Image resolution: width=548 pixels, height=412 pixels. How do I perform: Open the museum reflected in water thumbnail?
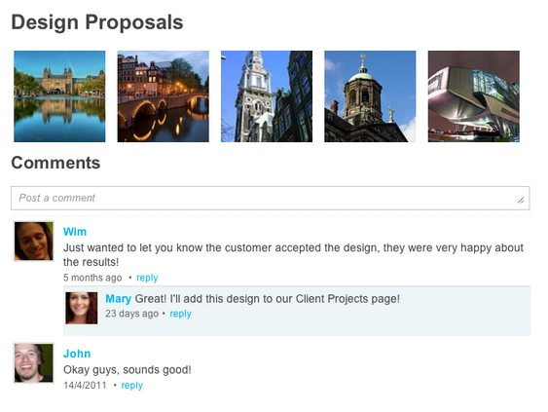point(59,96)
